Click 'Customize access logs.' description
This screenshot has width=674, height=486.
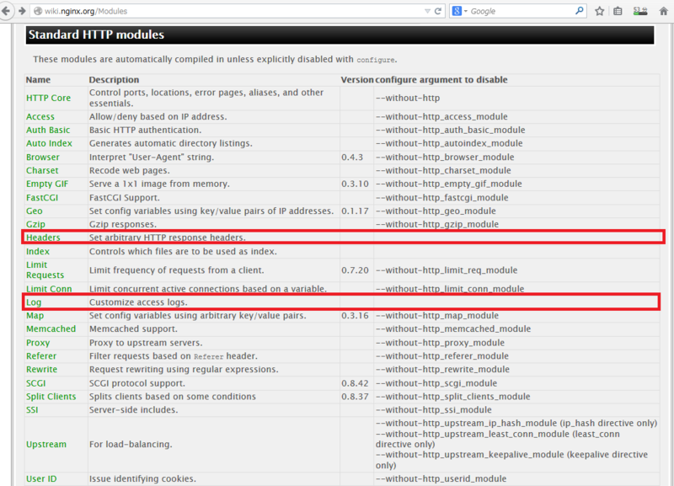coord(138,302)
